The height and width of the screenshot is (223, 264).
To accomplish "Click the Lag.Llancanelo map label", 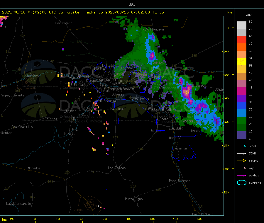I will point(19,204).
